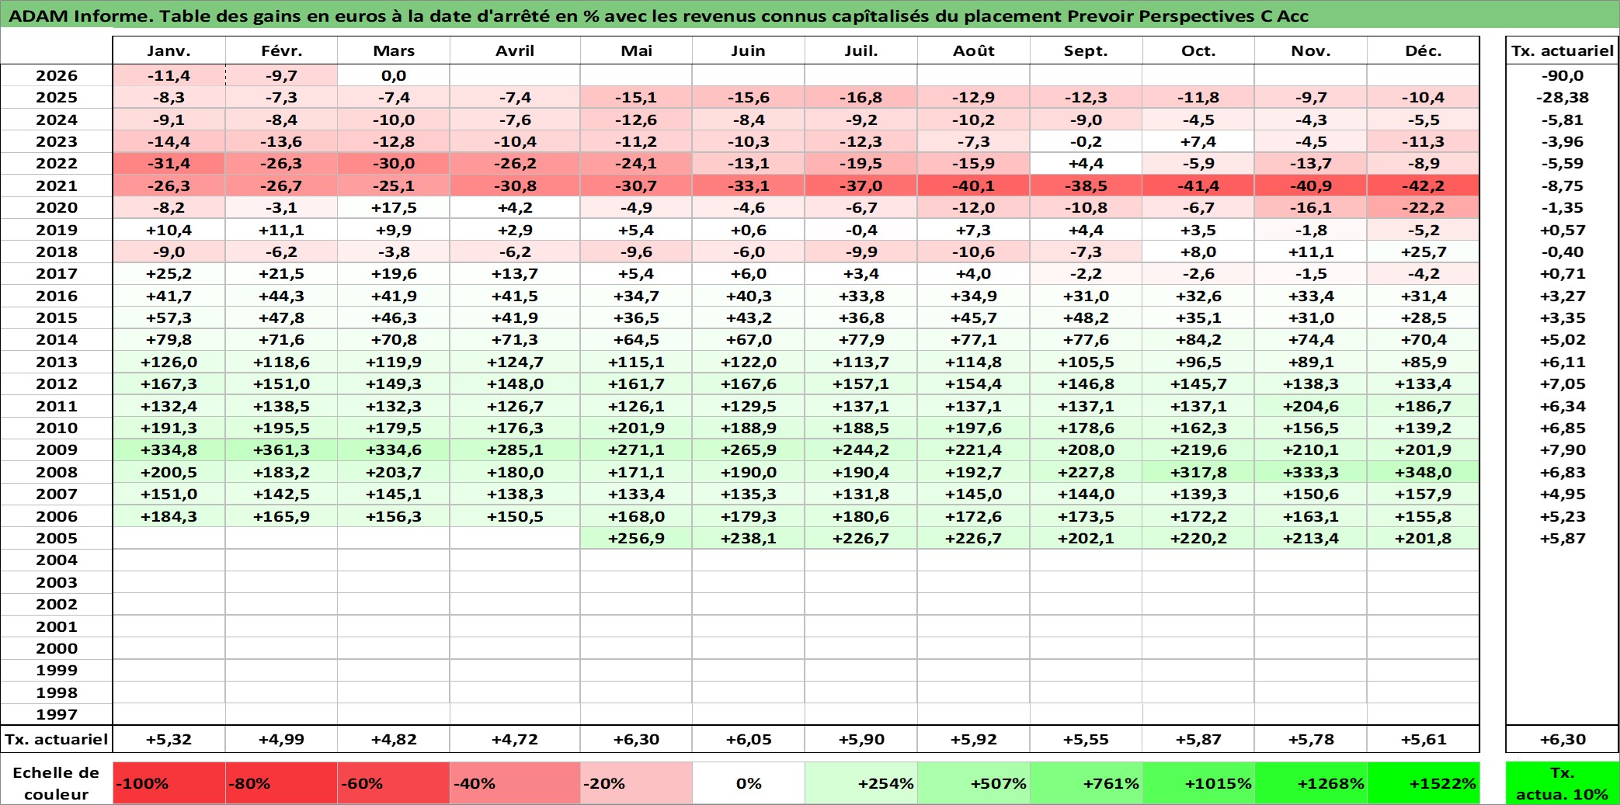Click the -20% pink color swatch
This screenshot has height=805, width=1620.
tap(636, 783)
